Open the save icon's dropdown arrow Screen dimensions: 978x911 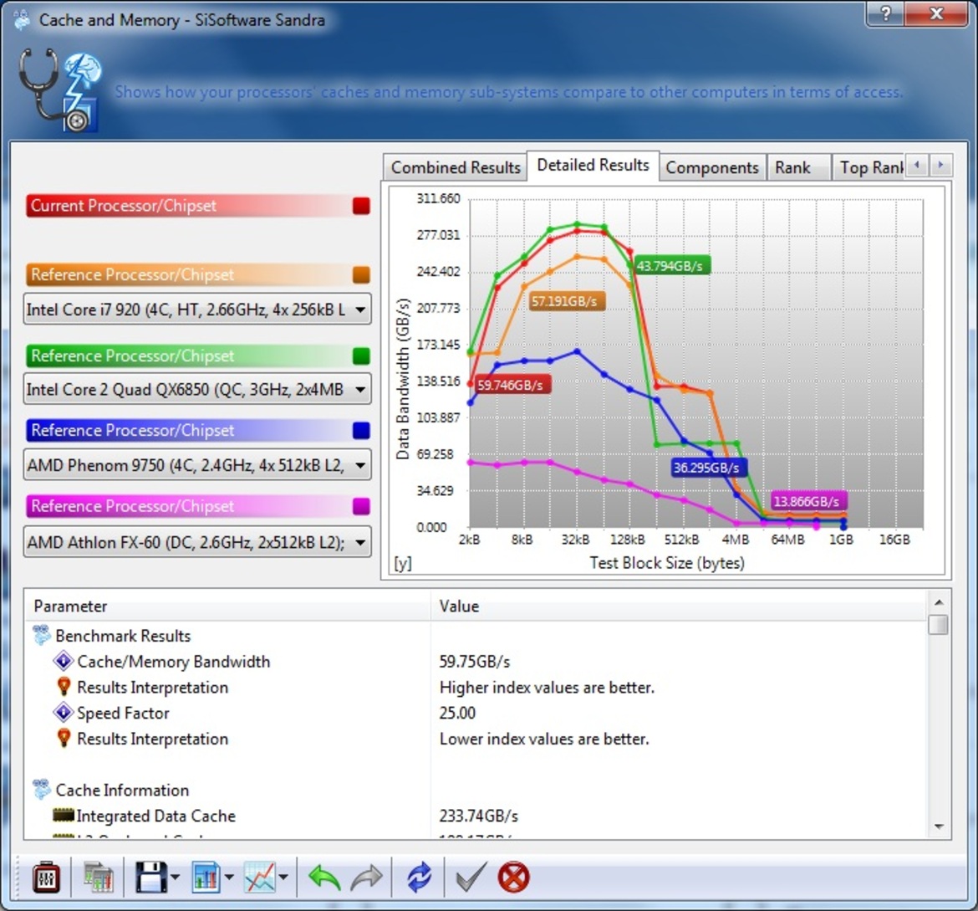pos(175,878)
